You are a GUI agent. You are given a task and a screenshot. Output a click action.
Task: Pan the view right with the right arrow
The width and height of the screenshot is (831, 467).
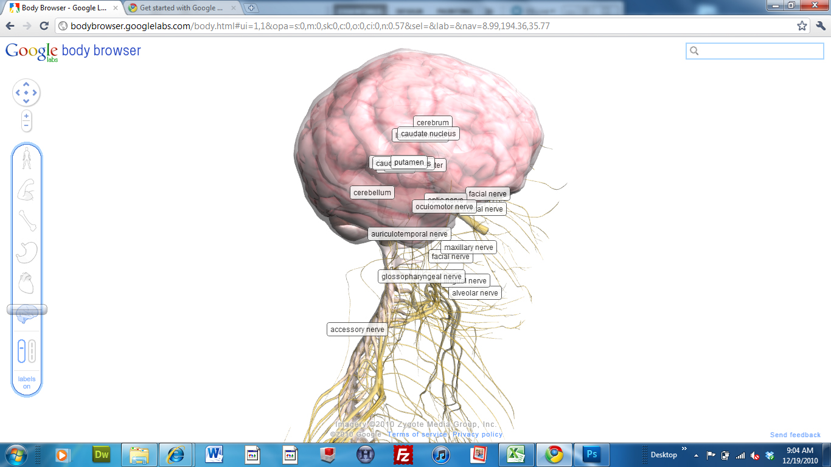pos(35,93)
